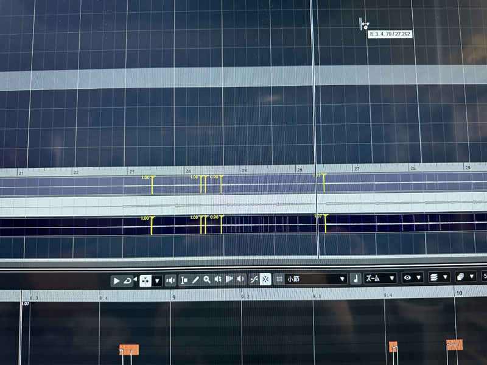Click the 1.07 warp marker in the upper lane
This screenshot has width=487, height=365.
click(x=324, y=182)
